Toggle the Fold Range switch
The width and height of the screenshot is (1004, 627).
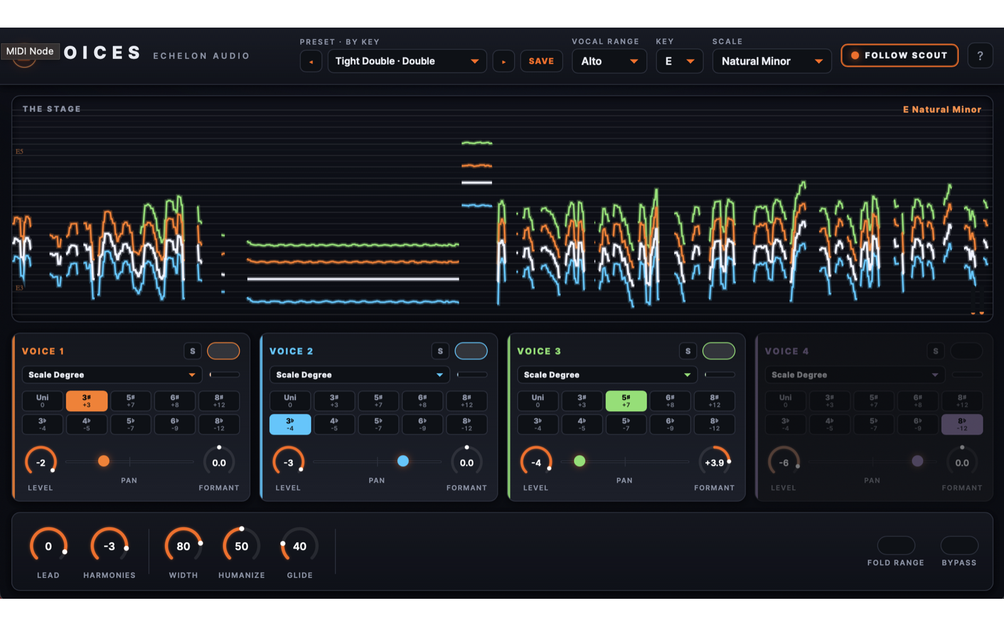coord(896,545)
